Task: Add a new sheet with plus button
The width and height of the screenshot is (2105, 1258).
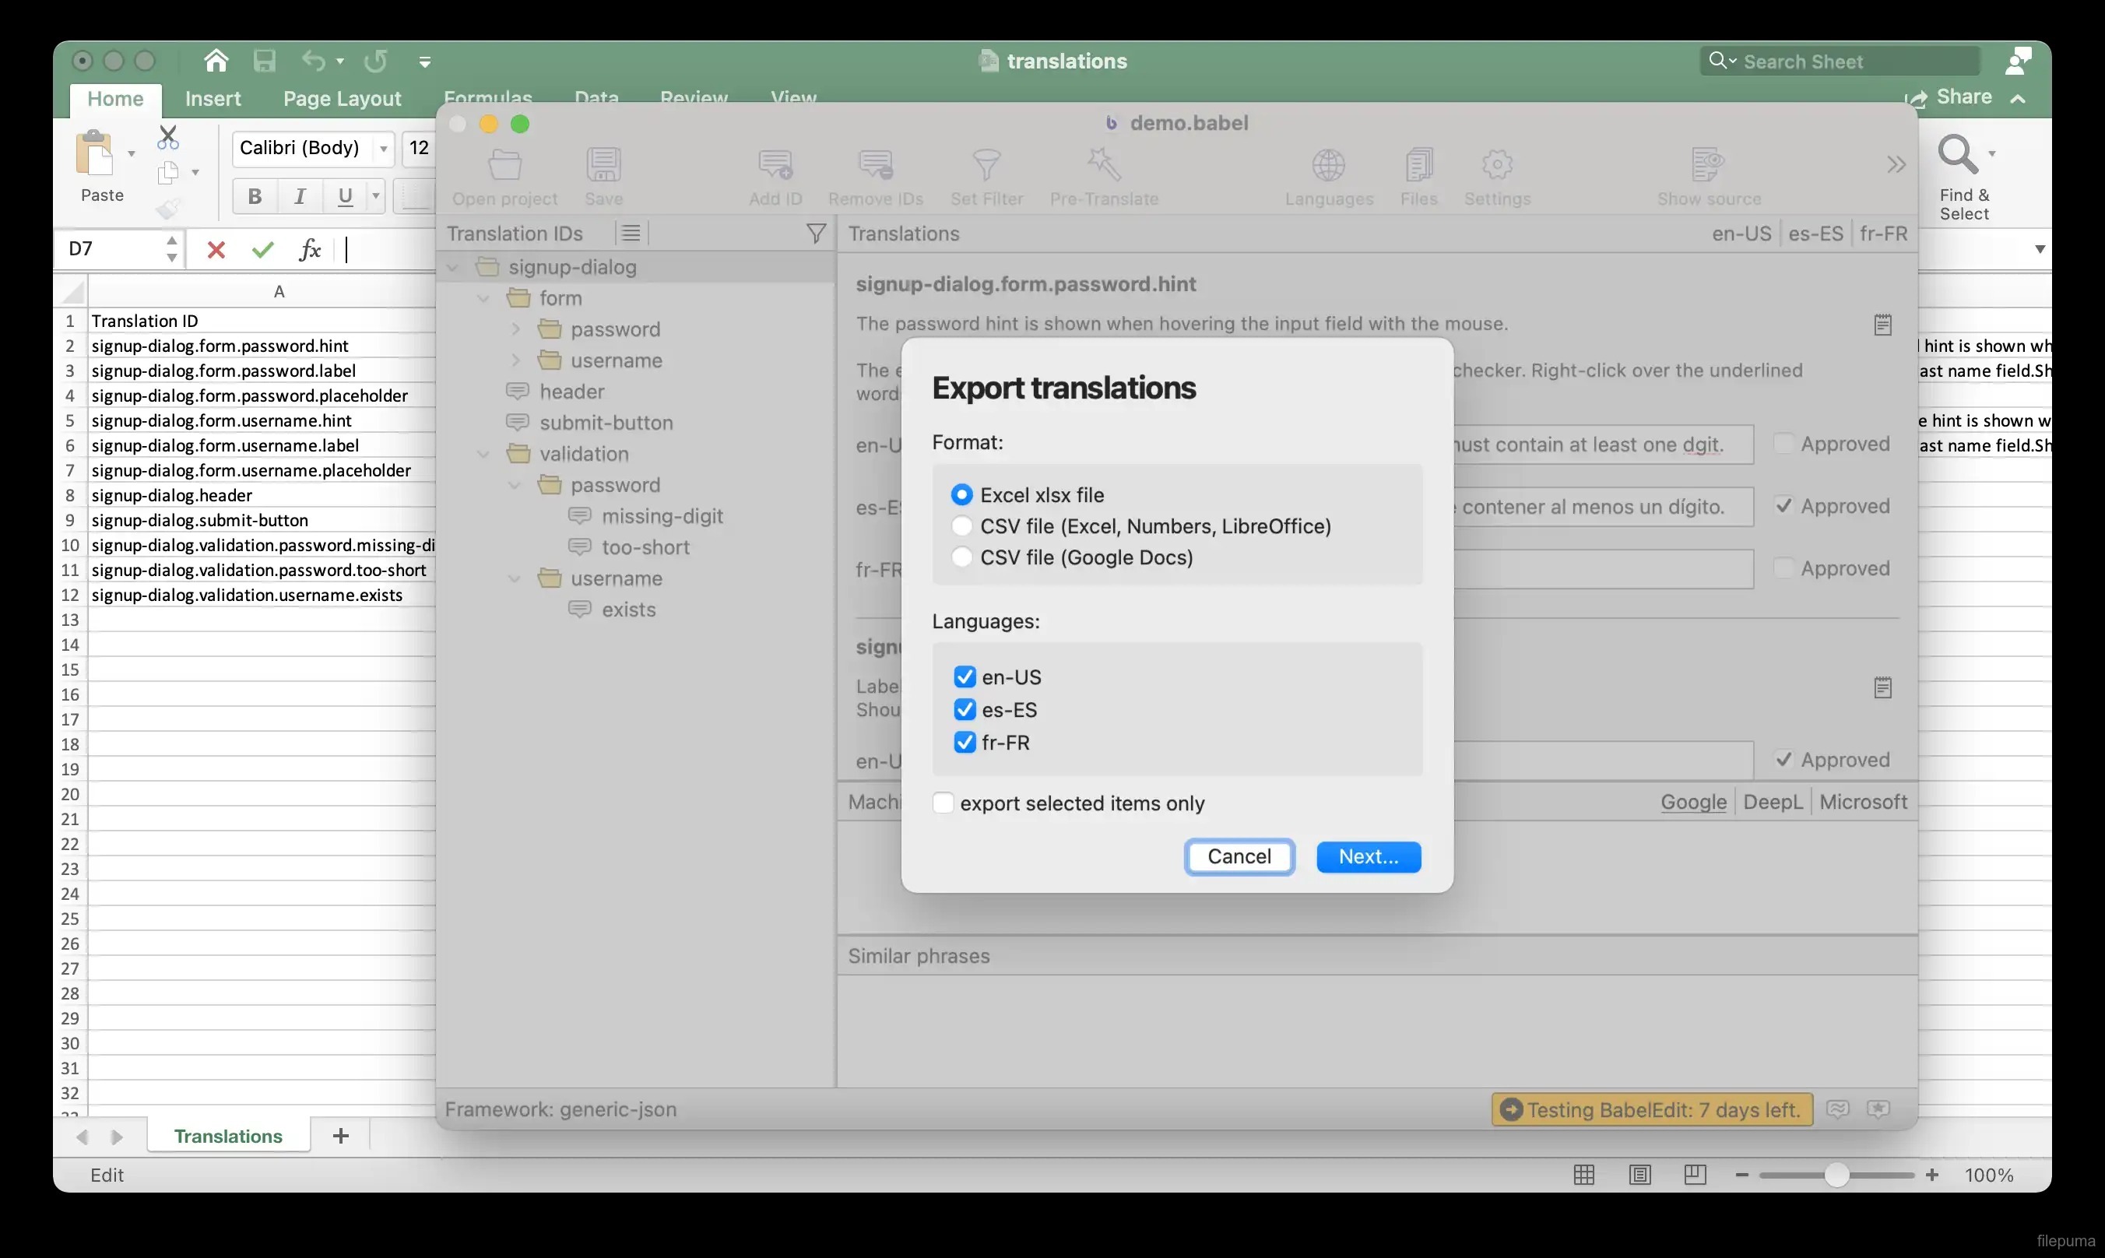Action: 341,1136
